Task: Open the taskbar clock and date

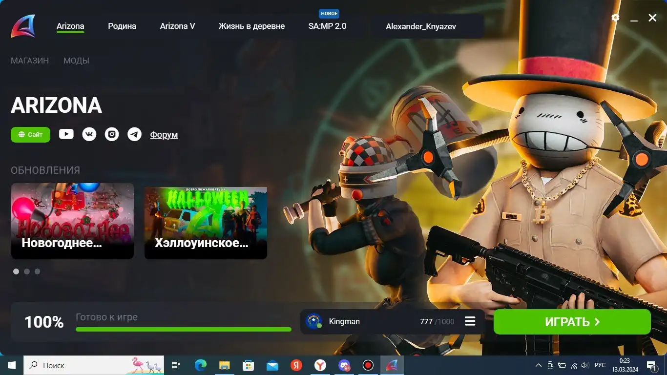Action: tap(625, 365)
